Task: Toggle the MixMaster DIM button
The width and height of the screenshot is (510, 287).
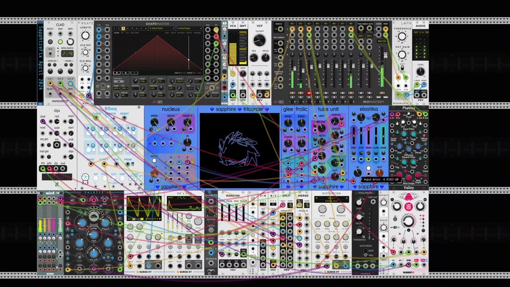Action: [x=378, y=97]
